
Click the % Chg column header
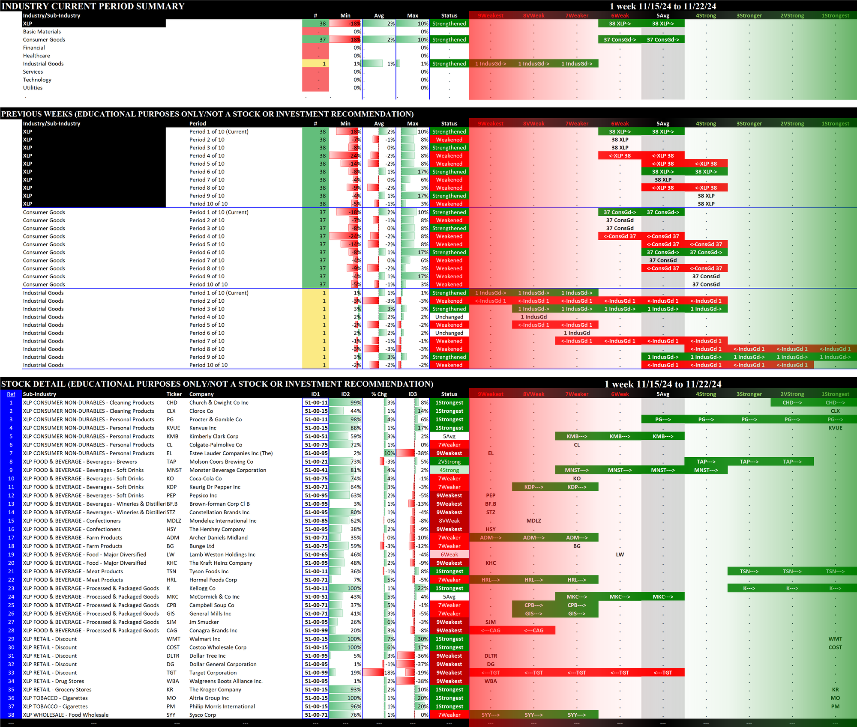click(379, 394)
